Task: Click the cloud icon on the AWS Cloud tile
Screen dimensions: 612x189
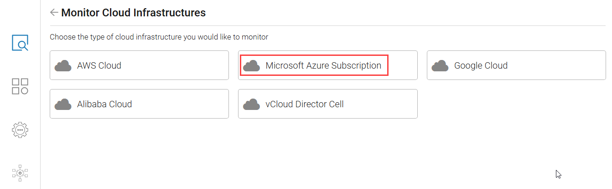Action: pos(63,66)
